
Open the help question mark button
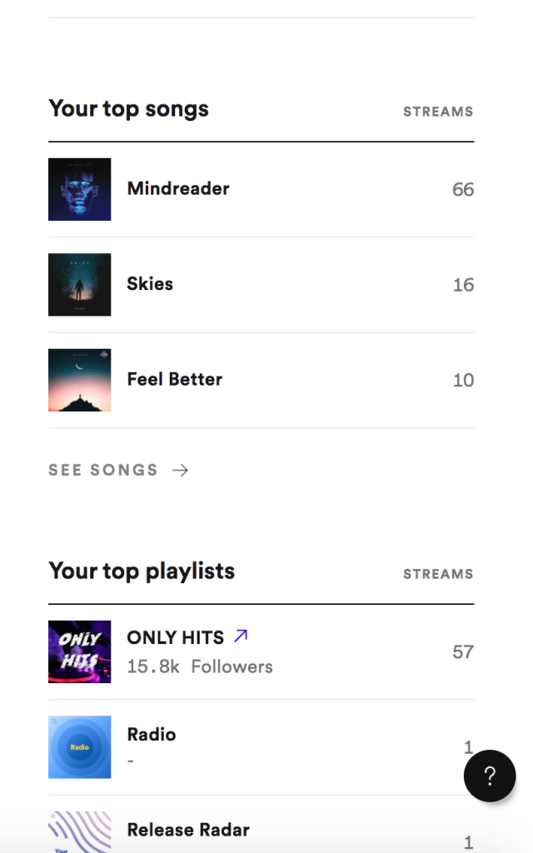(490, 776)
